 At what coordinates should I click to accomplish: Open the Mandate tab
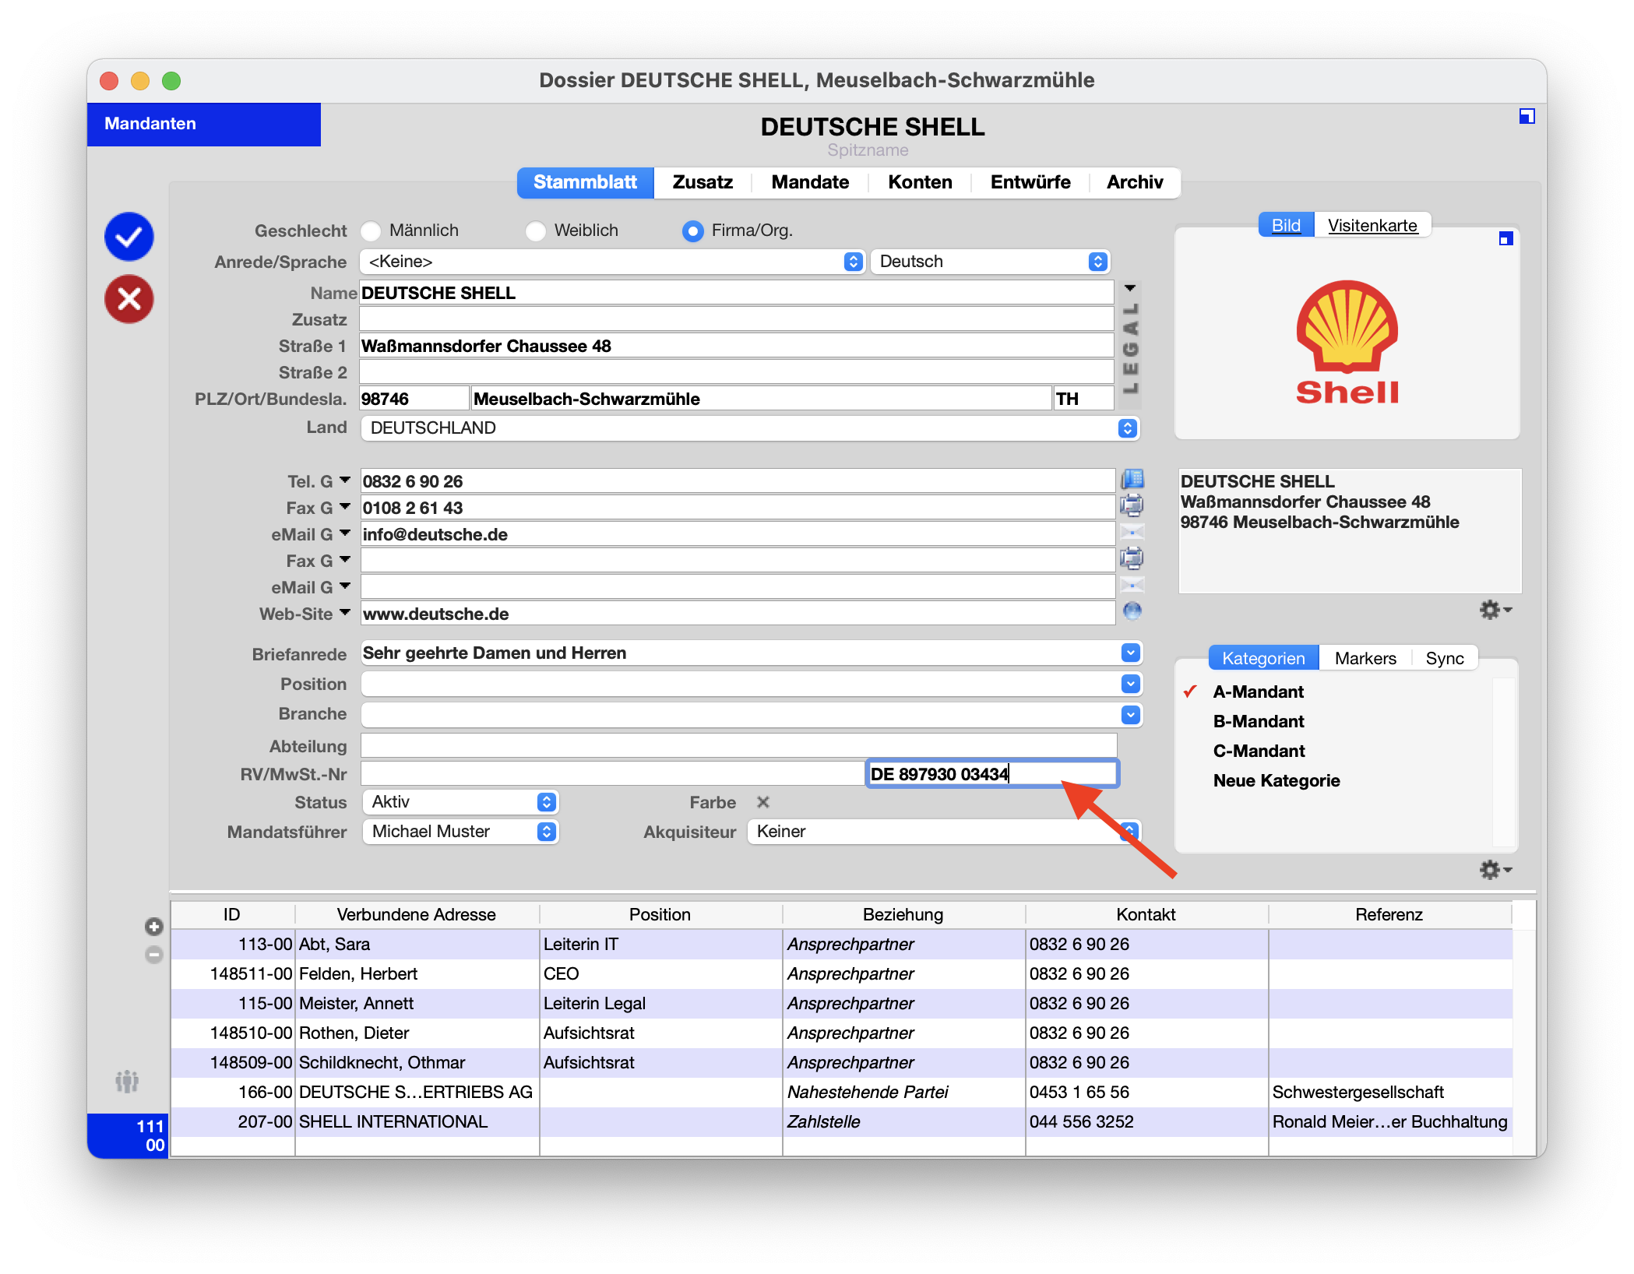tap(810, 182)
